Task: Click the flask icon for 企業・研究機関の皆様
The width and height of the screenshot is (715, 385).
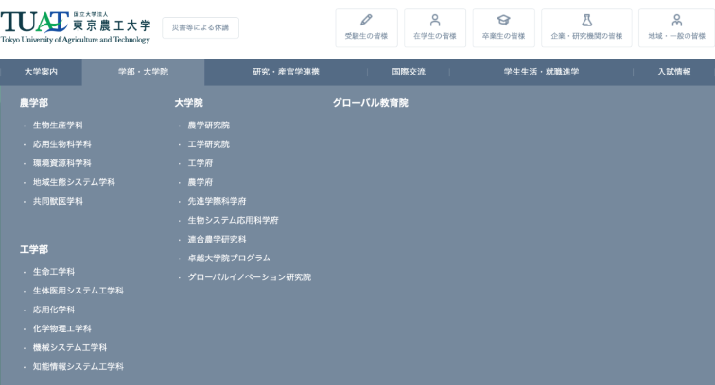Action: coord(586,20)
